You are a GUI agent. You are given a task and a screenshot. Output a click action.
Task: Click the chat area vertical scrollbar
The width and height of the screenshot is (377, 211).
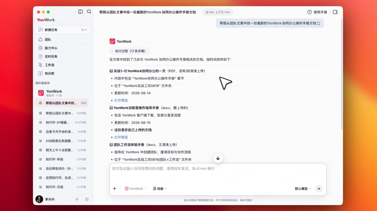click(x=342, y=73)
